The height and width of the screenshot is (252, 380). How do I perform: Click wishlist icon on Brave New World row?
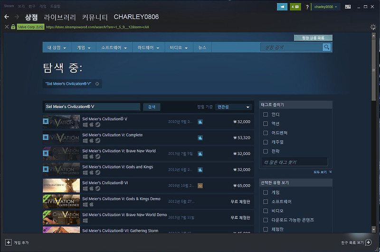click(x=200, y=153)
